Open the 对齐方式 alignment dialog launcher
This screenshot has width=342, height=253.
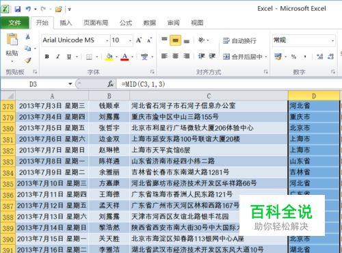tap(265, 72)
